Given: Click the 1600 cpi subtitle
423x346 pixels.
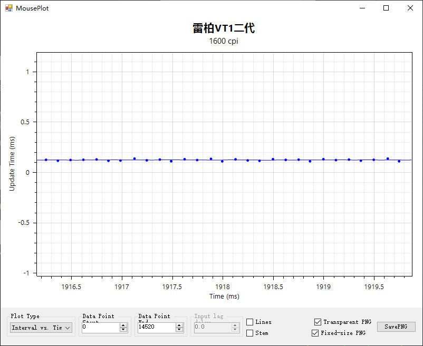Looking at the screenshot, I should pyautogui.click(x=223, y=42).
